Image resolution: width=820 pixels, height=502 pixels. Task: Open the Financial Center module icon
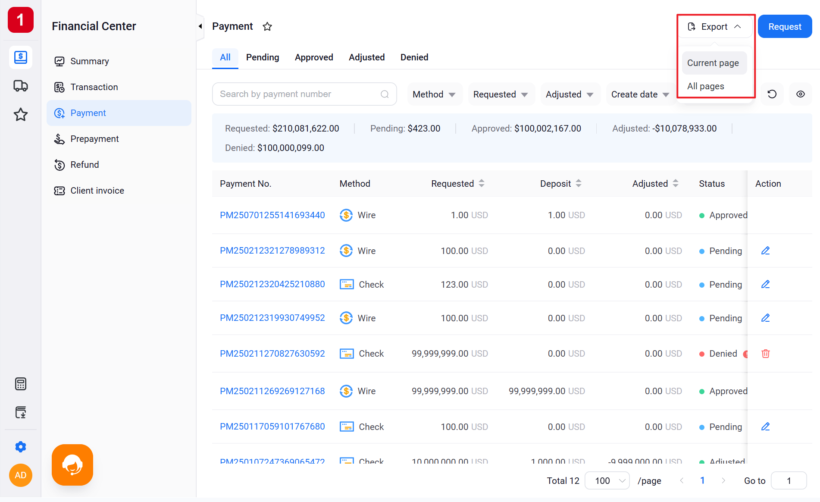[20, 57]
